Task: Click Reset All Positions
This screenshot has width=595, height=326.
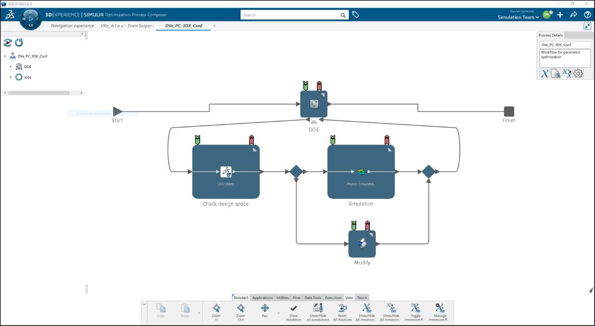Action: [342, 312]
